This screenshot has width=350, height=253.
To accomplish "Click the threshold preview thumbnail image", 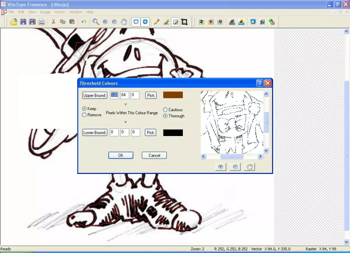I will tap(232, 122).
